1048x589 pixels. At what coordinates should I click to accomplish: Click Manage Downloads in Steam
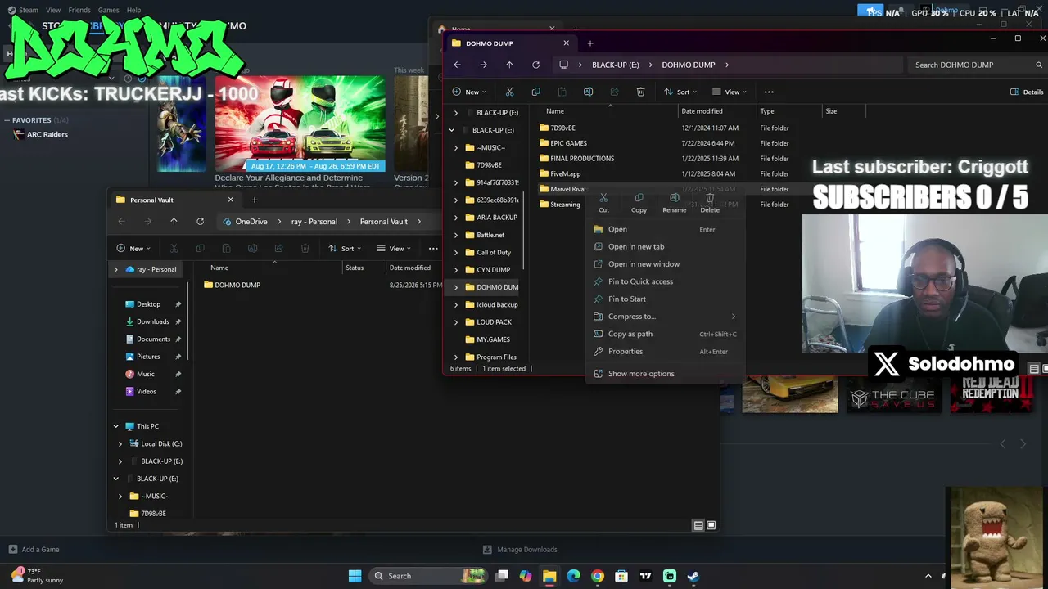[x=520, y=550]
